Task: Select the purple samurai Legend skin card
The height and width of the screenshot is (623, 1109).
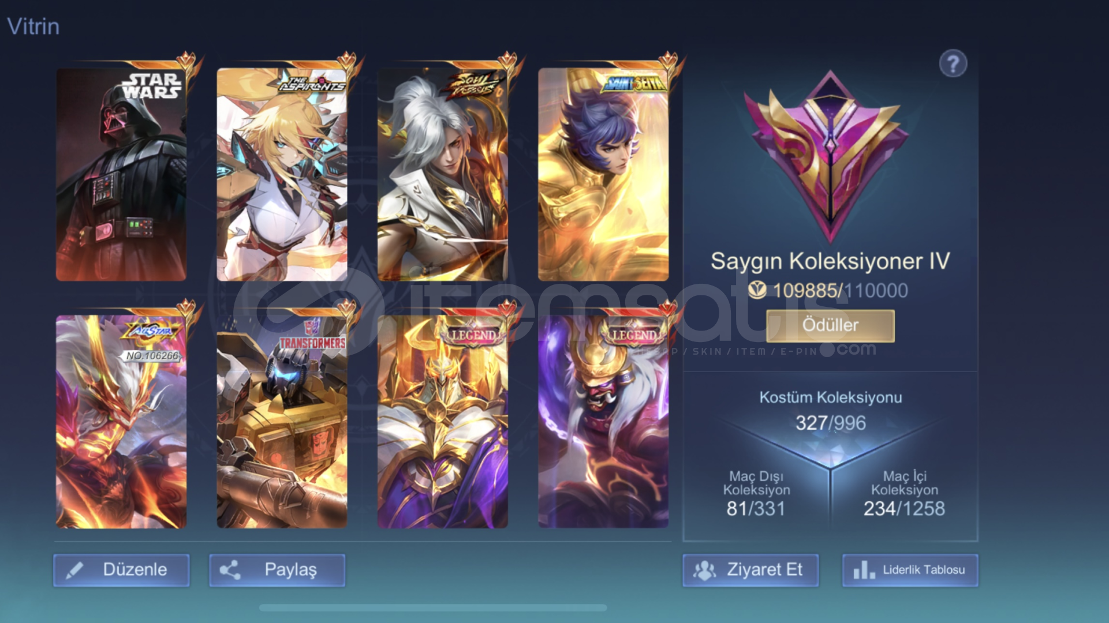Action: (x=603, y=421)
